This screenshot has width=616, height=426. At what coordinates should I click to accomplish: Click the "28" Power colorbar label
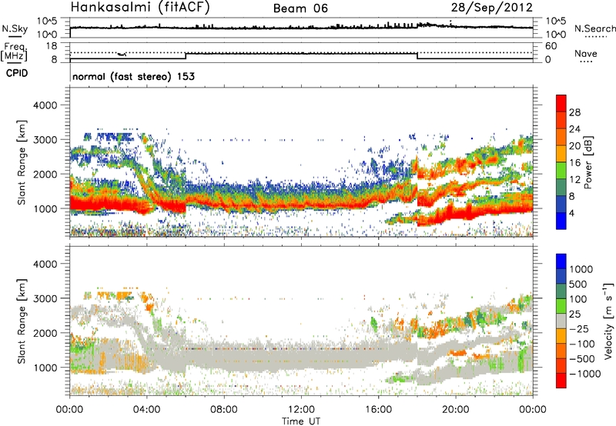574,112
